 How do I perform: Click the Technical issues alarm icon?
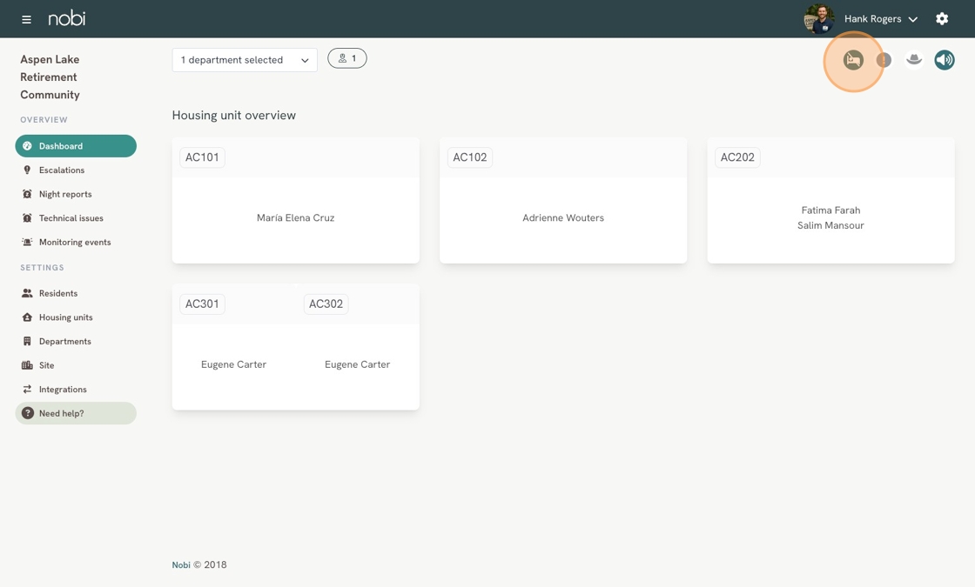(x=27, y=218)
